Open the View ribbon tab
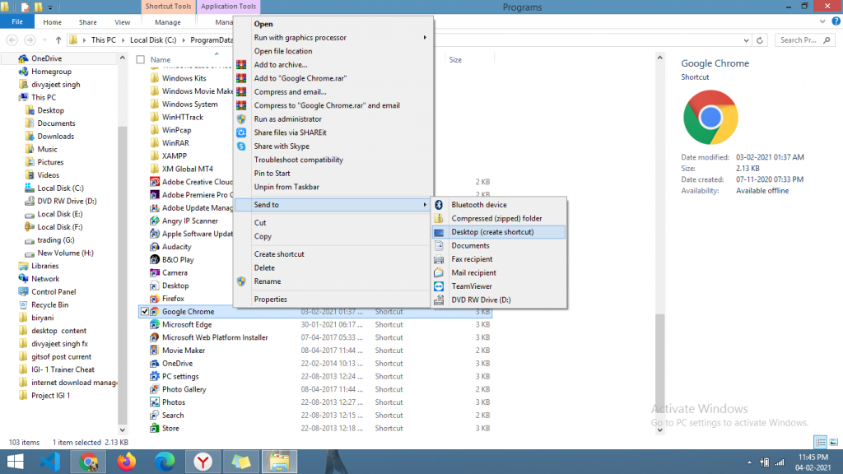Image resolution: width=843 pixels, height=474 pixels. point(122,22)
